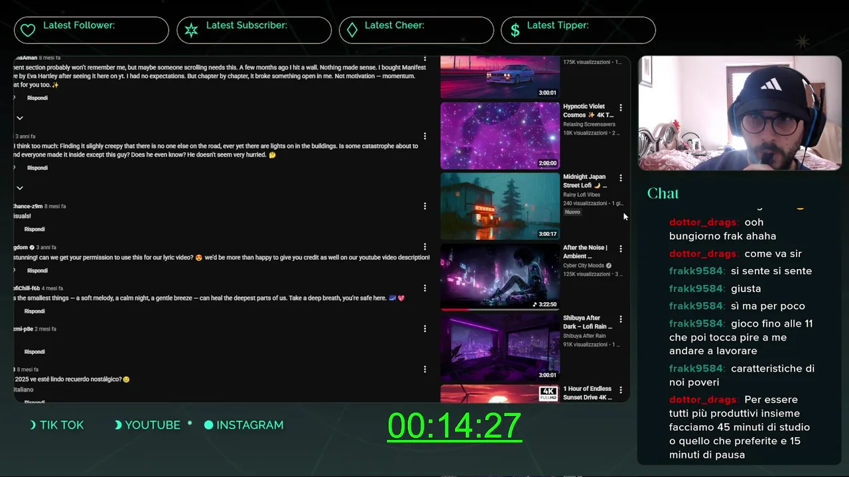The height and width of the screenshot is (477, 849).
Task: Click the streamer webcam feed
Action: 740,113
